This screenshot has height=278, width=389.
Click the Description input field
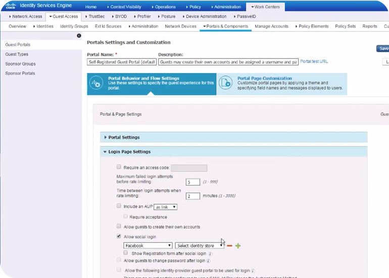tap(228, 62)
